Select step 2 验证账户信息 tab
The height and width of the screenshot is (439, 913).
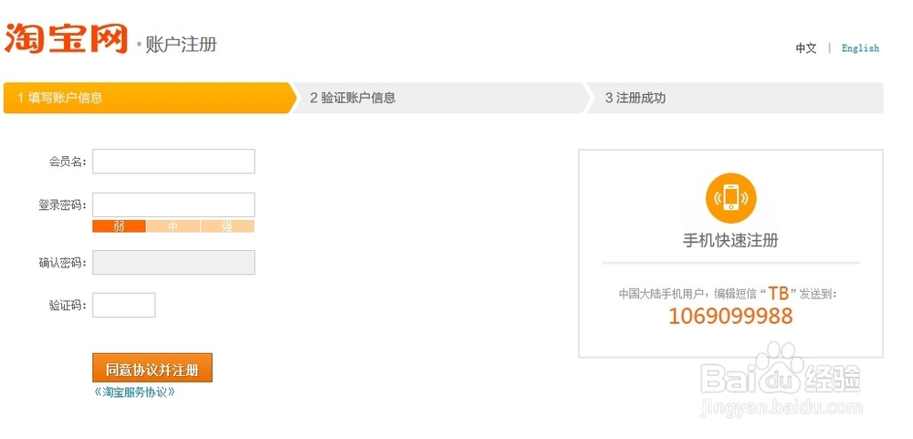point(438,98)
